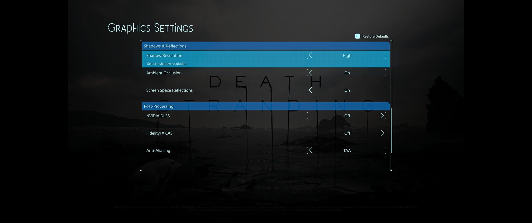Viewport: 532px width, 223px height.
Task: Click the Off value for NVIDIA DLSS
Action: [347, 116]
